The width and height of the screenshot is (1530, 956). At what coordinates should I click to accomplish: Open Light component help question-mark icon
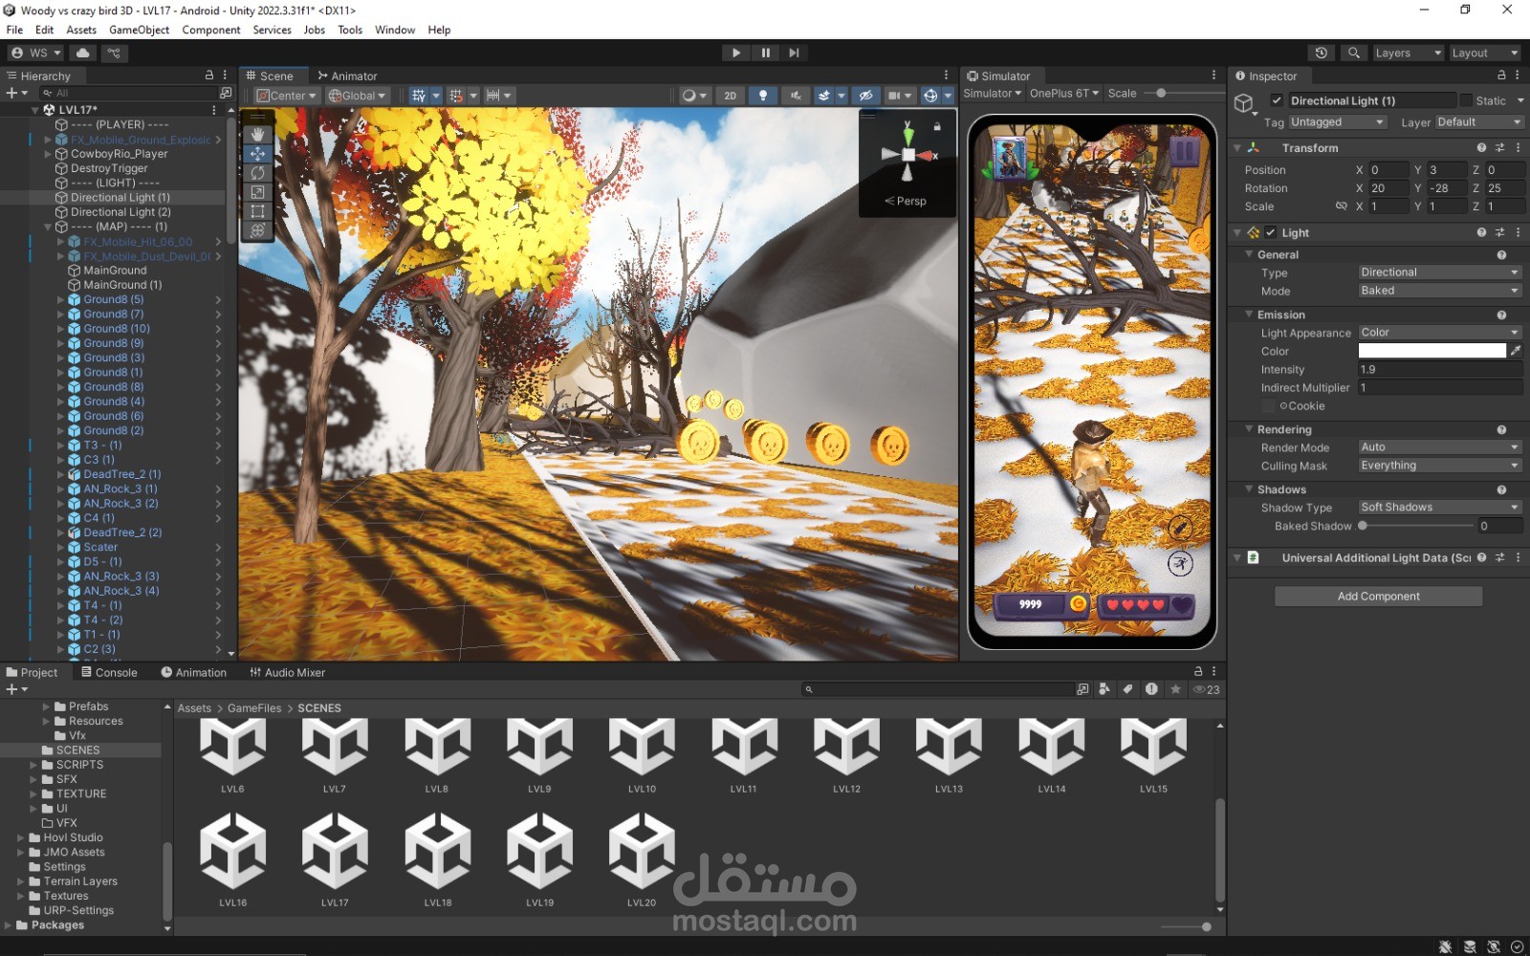[1481, 232]
